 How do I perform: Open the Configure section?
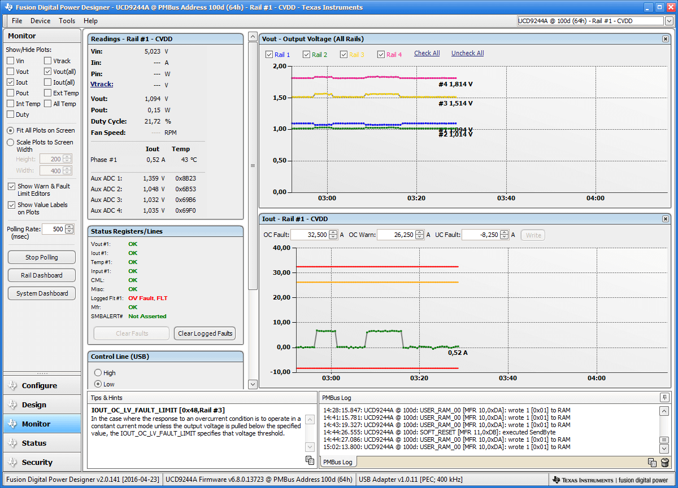click(42, 386)
